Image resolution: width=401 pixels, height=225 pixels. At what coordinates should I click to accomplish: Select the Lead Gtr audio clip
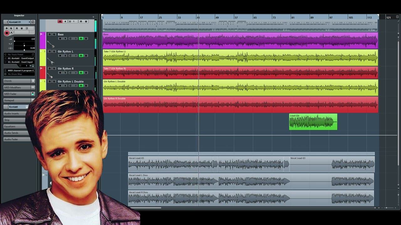313,122
